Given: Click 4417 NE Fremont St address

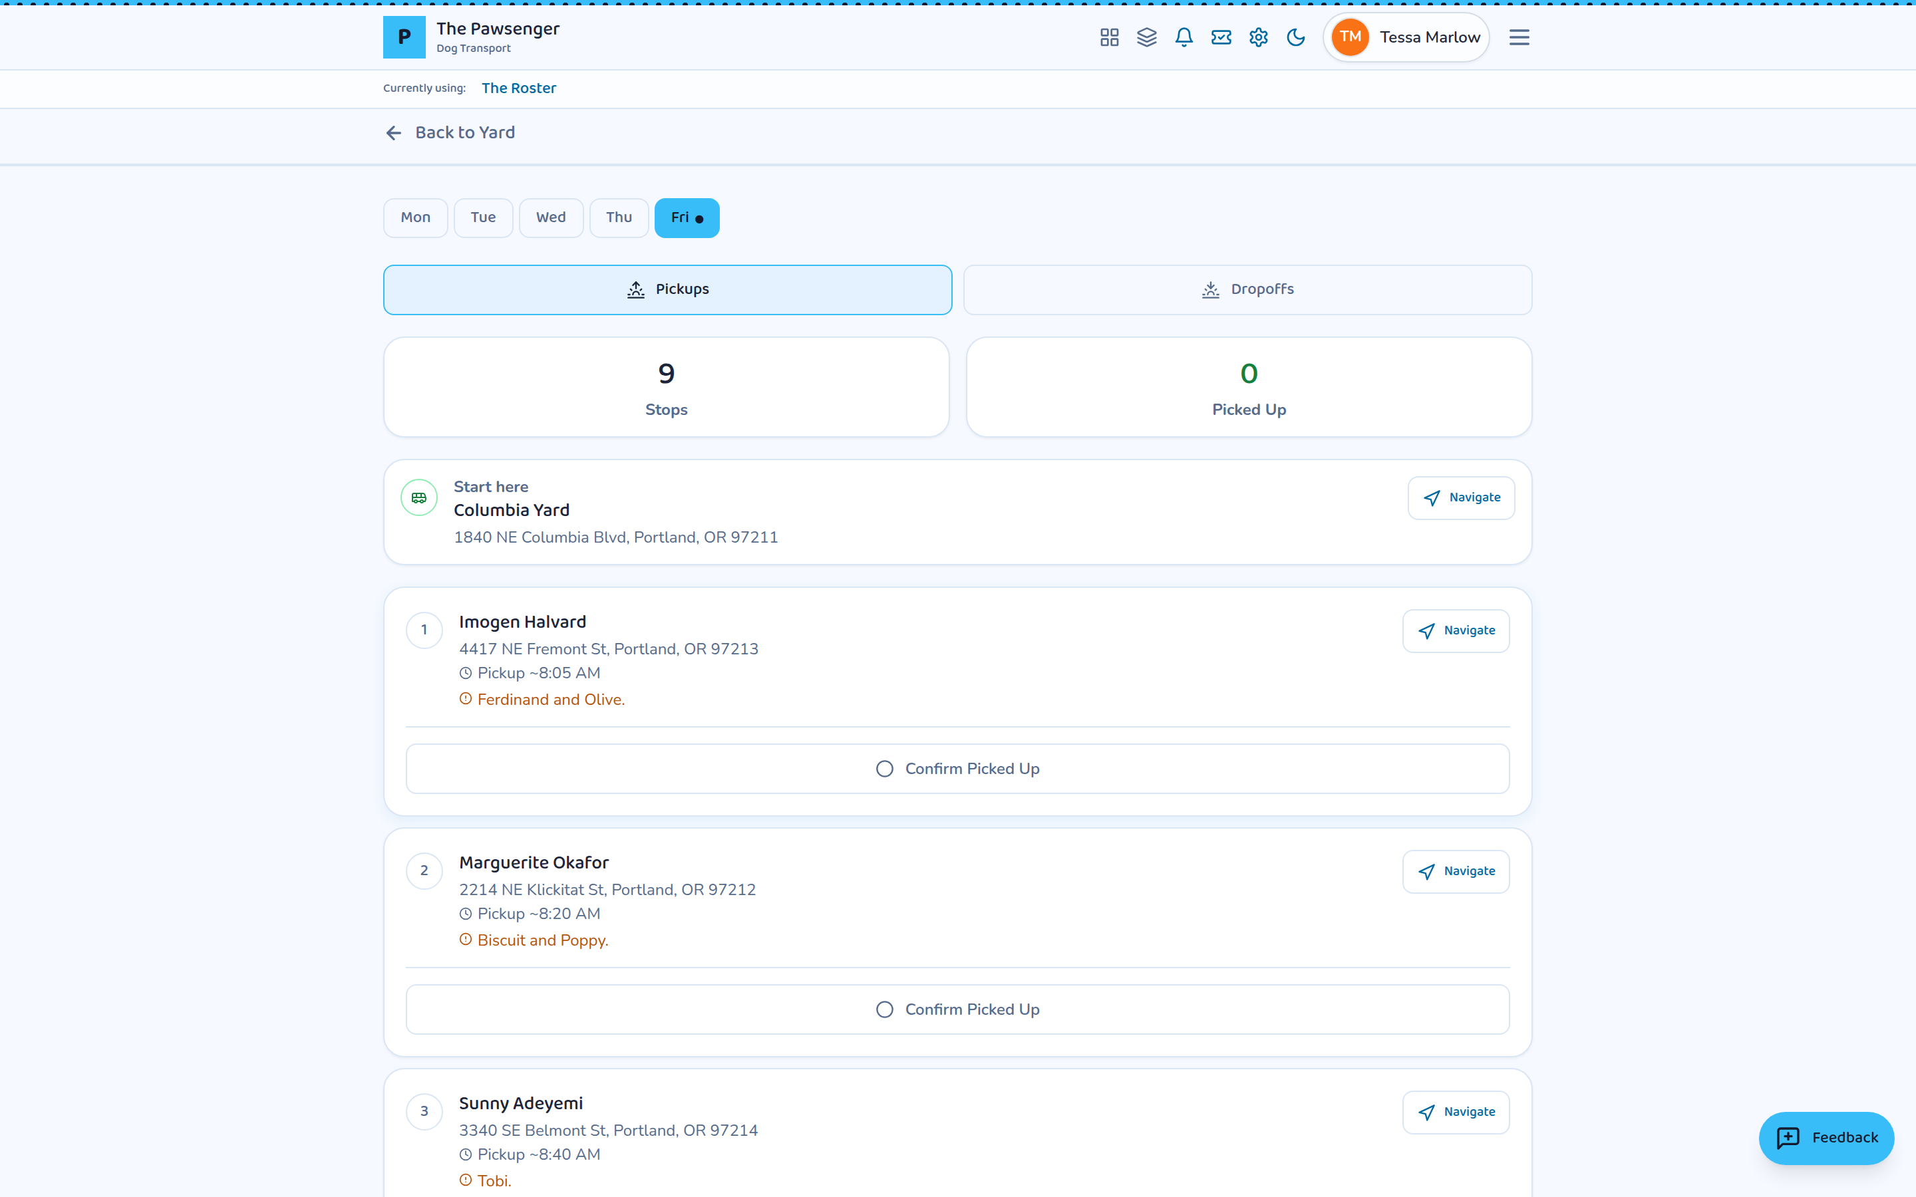Looking at the screenshot, I should (609, 649).
